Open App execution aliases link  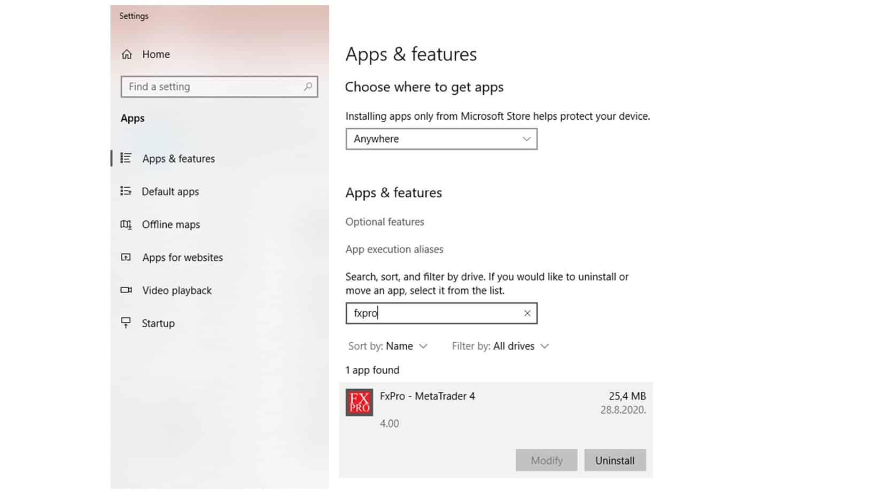pyautogui.click(x=394, y=249)
